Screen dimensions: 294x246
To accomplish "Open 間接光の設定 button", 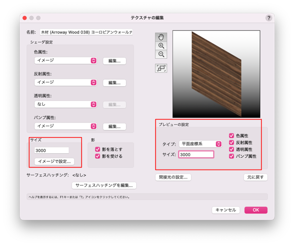I will pos(173,177).
